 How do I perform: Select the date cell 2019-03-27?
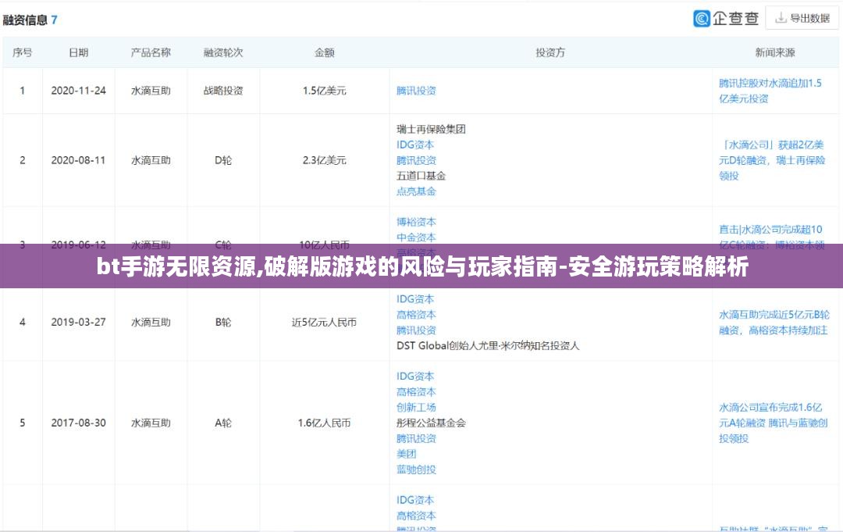pyautogui.click(x=79, y=322)
